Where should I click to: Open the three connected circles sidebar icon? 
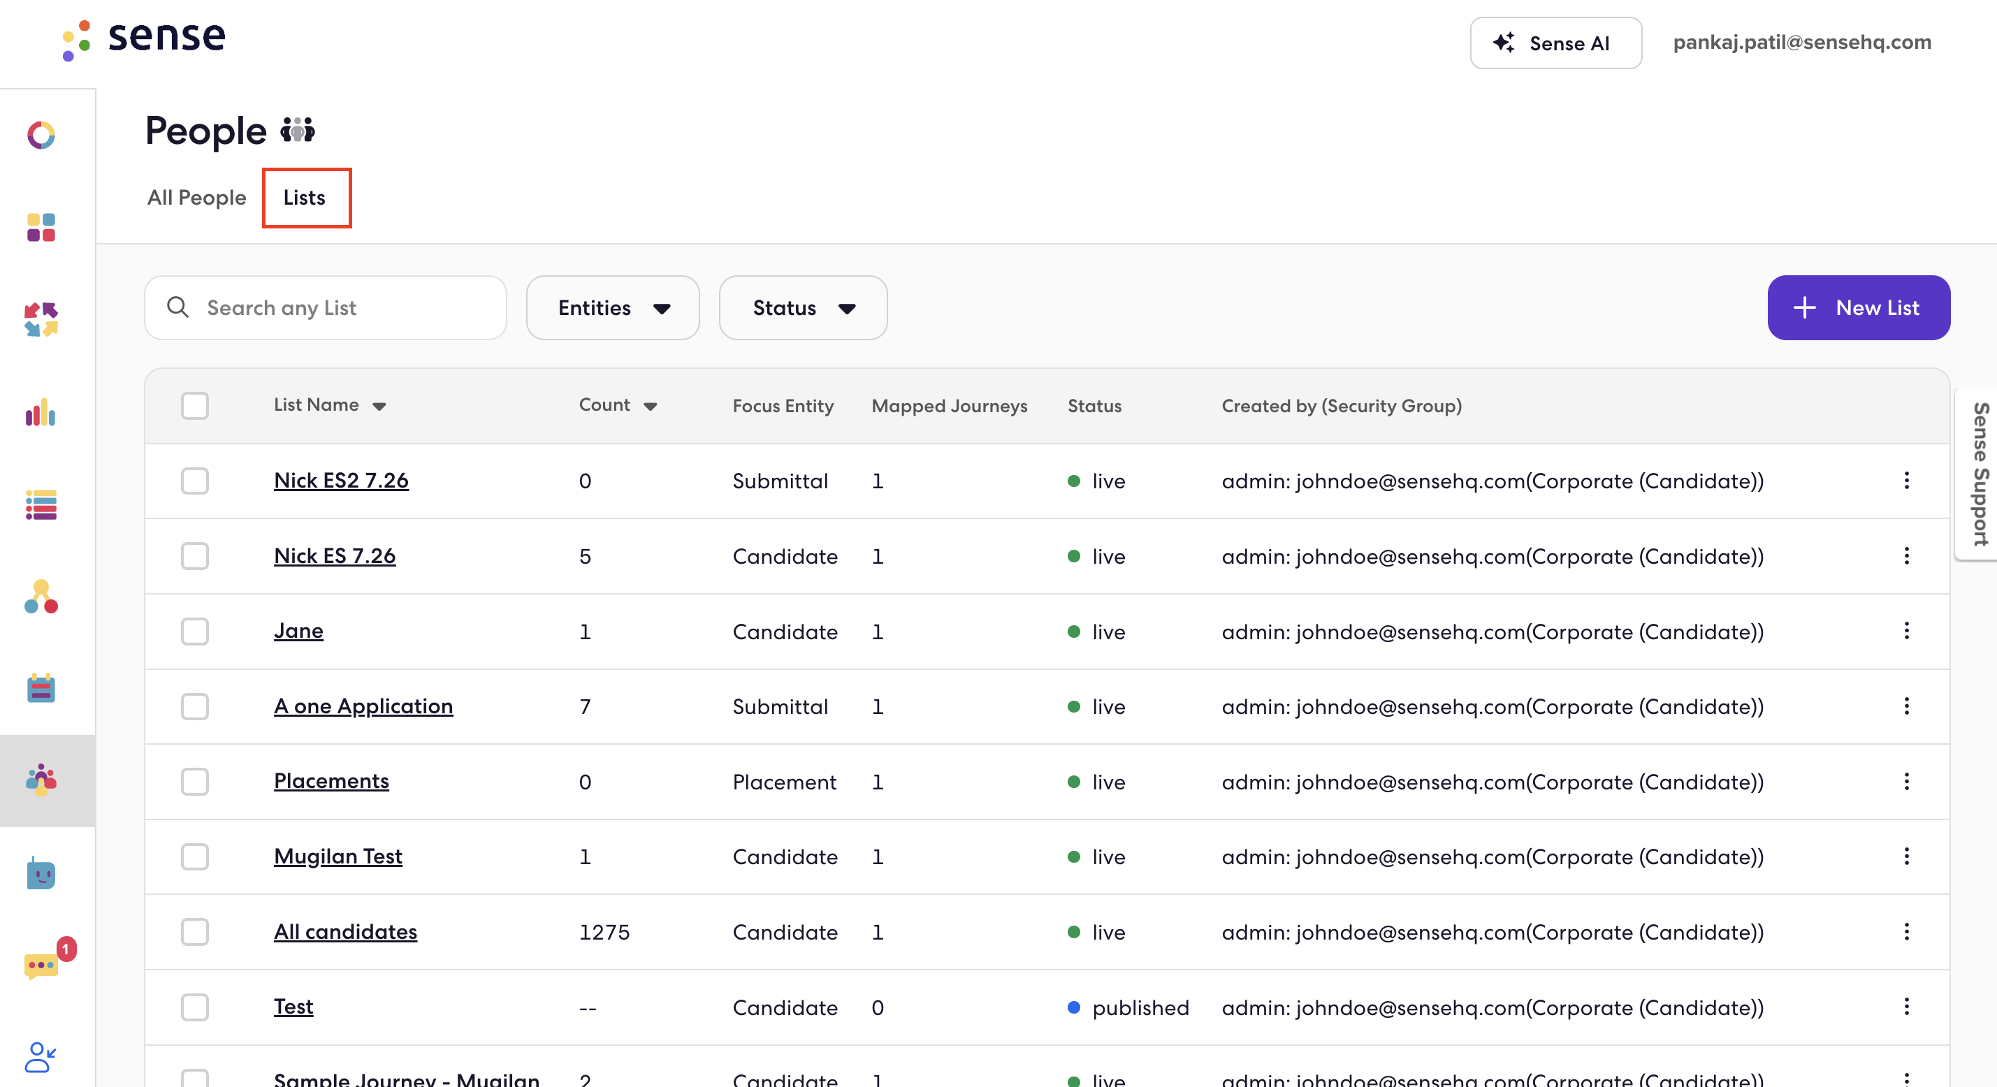point(41,597)
